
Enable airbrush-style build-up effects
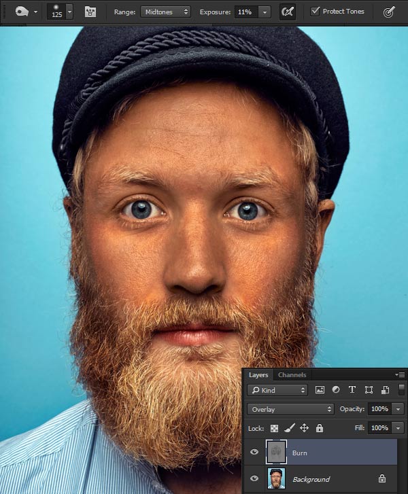tap(288, 12)
